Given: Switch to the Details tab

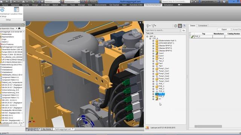Looking at the screenshot, I should (x=192, y=26).
